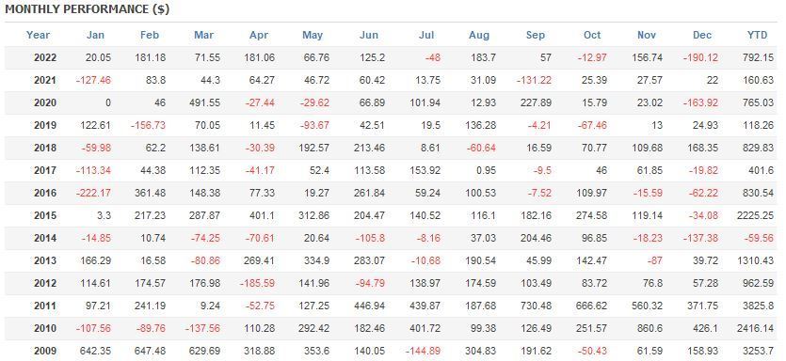Click the 2022 year row label

[45, 57]
